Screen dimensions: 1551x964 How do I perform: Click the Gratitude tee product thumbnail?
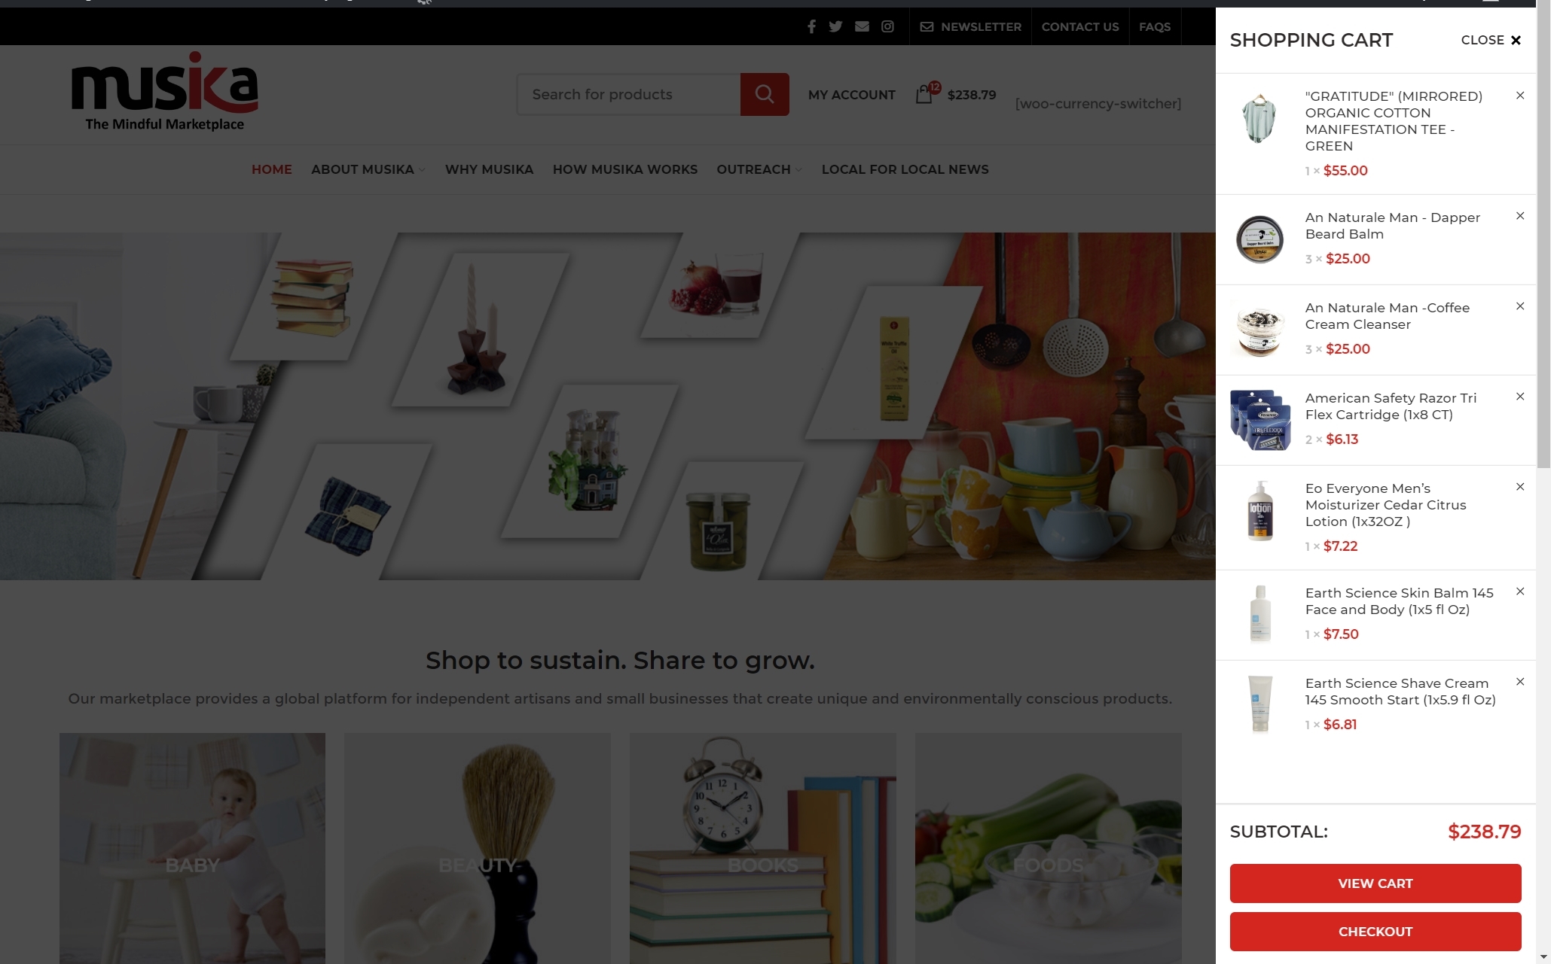click(x=1259, y=119)
